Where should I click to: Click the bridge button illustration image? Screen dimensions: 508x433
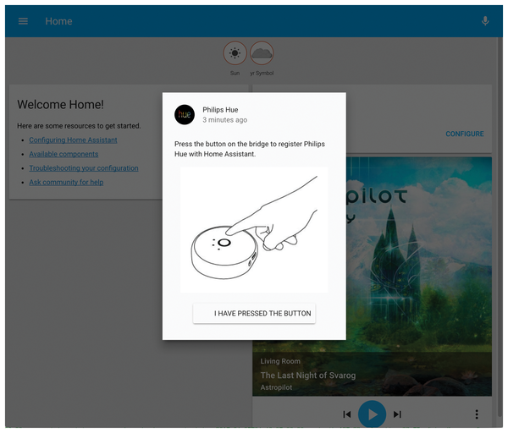[254, 230]
